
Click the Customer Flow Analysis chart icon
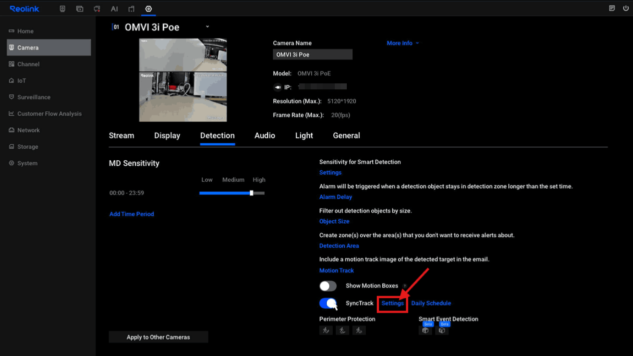(x=12, y=113)
